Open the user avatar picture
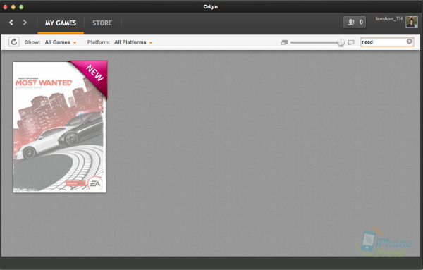Viewport: 423px width, 270px height. tap(412, 22)
